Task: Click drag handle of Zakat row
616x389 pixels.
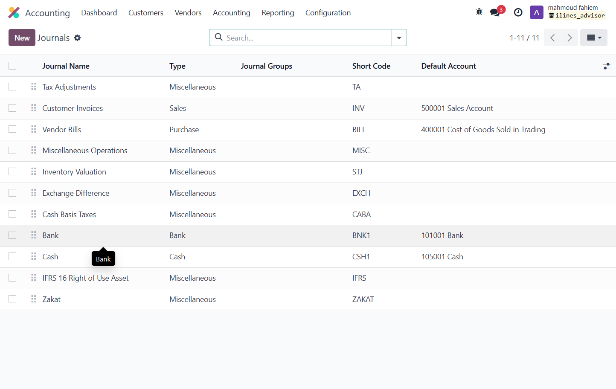Action: pyautogui.click(x=34, y=299)
